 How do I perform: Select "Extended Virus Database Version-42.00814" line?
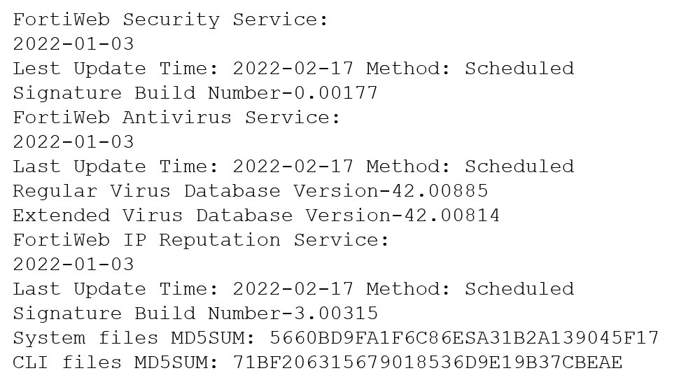pyautogui.click(x=256, y=216)
